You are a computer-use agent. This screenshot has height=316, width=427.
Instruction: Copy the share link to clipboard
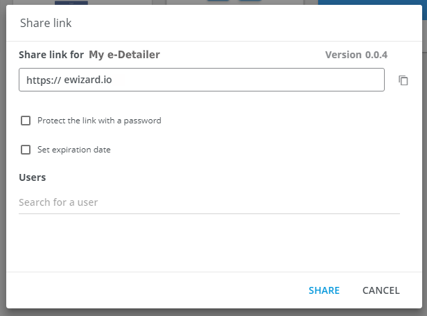[403, 80]
